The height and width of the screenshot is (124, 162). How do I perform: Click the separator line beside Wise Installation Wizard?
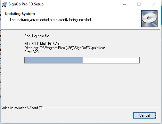pos(102,108)
